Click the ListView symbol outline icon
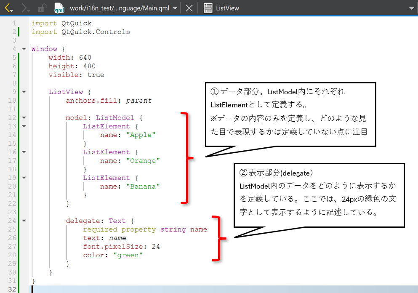 click(208, 8)
